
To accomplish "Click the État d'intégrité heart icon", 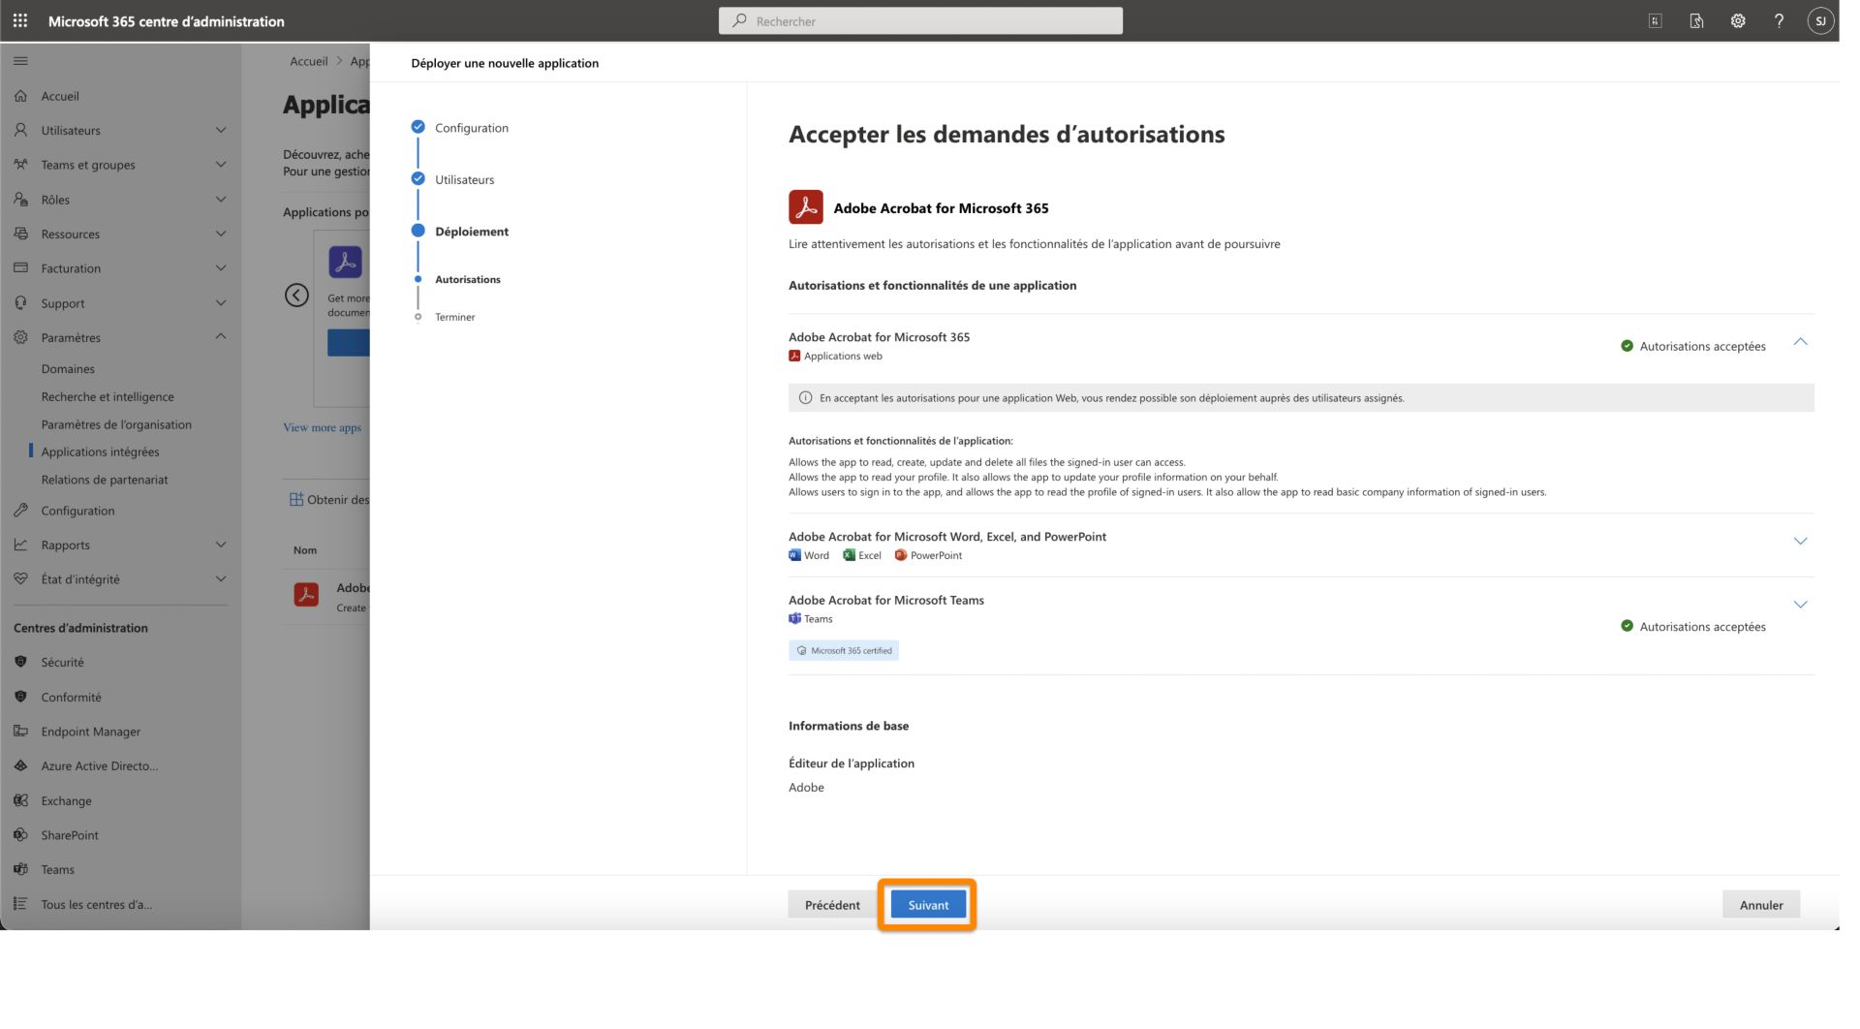I will click(x=20, y=579).
